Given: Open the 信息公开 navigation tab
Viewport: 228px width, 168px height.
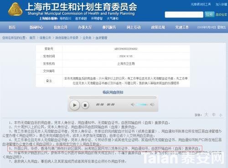Looking at the screenshot, I should click(61, 27).
